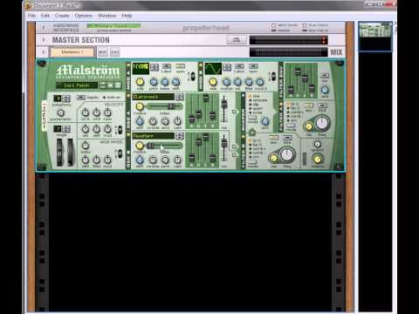Click the Mod B curve selector spinner

click(227, 67)
